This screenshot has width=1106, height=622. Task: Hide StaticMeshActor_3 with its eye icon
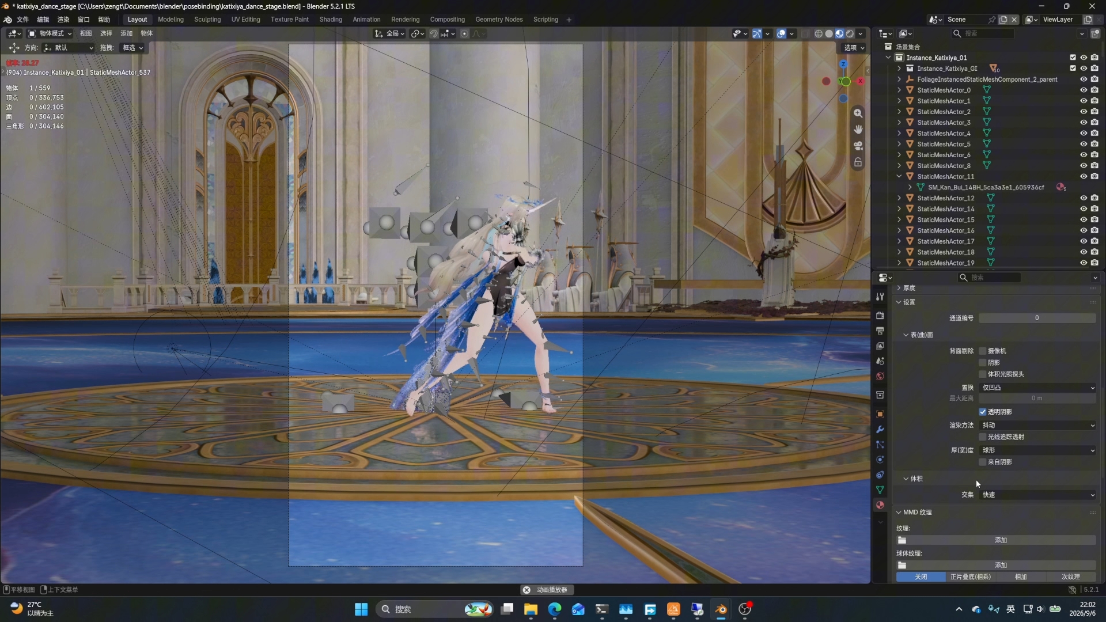pyautogui.click(x=1084, y=123)
